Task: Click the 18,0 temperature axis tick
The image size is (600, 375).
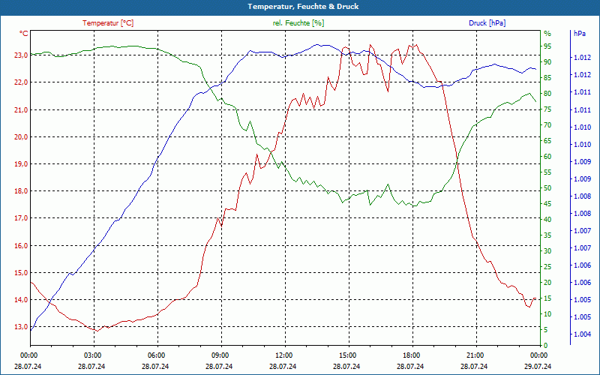Action: (x=21, y=191)
